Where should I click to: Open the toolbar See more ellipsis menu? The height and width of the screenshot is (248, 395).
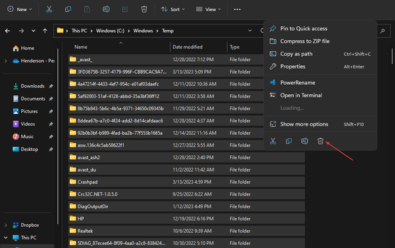pos(237,9)
